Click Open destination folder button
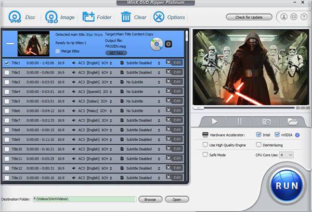Screen dimensions: 312x212 (177, 199)
